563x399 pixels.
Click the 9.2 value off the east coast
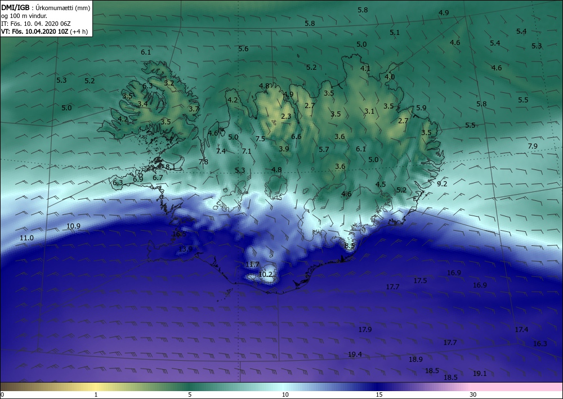click(x=442, y=183)
